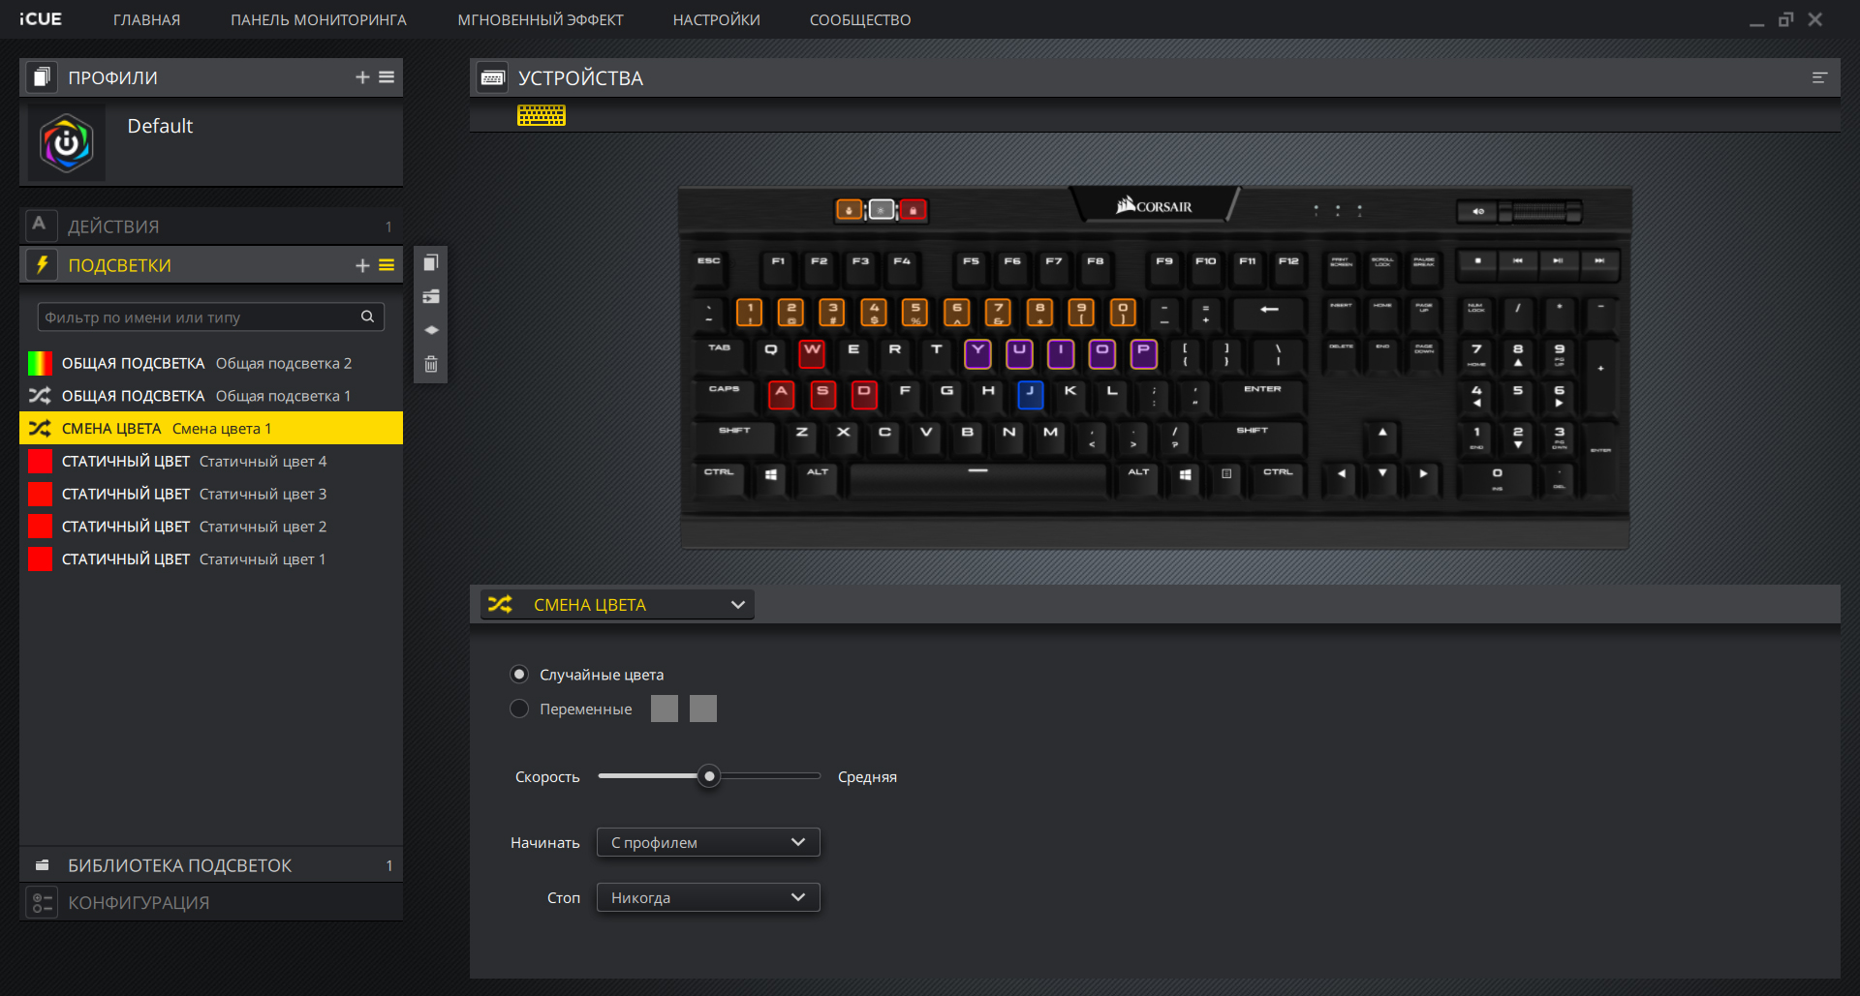Viewport: 1860px width, 996px height.
Task: Select the 'Статичный цвет 4' lighting entry
Action: click(194, 462)
